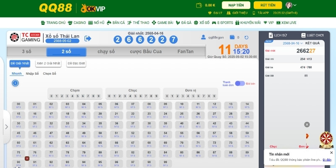This screenshot has height=168, width=336.
Task: Open the GAME BÀI card games menu
Action: click(x=163, y=23)
